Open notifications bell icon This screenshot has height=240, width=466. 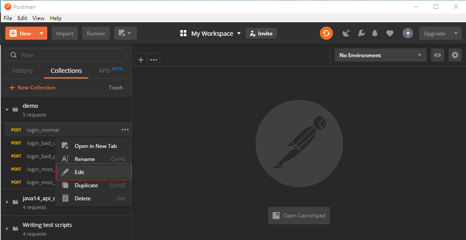[375, 33]
